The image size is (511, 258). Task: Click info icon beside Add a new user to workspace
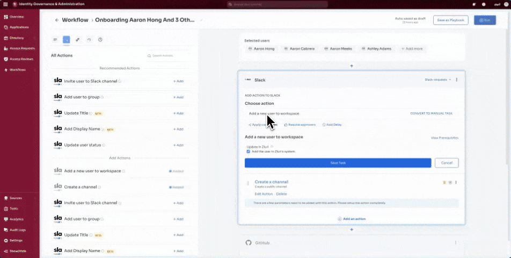[x=123, y=171]
